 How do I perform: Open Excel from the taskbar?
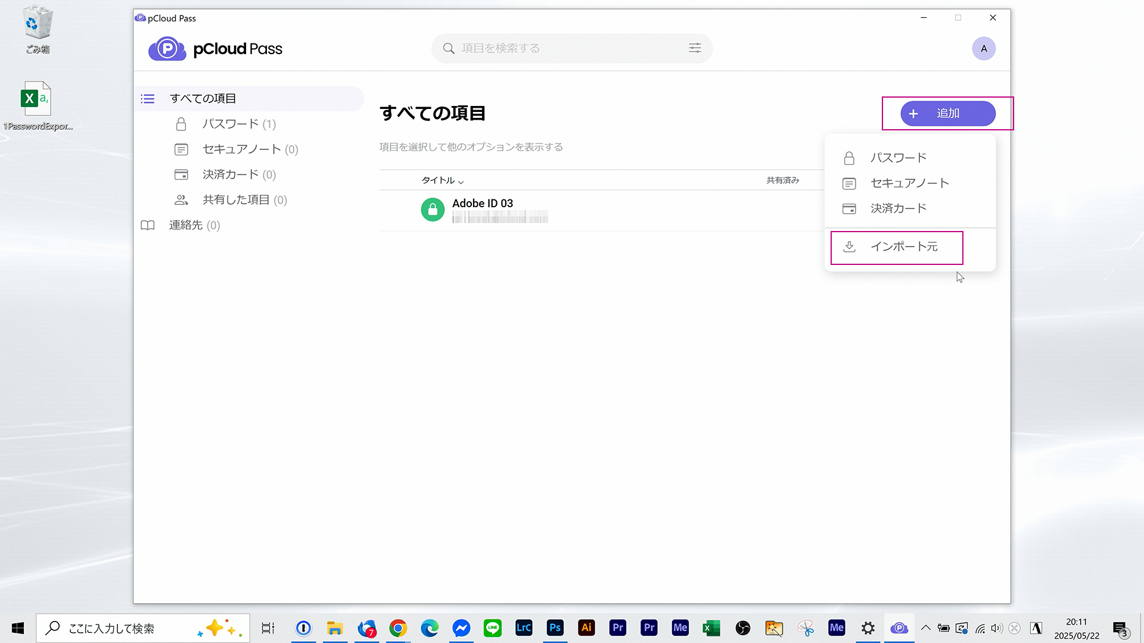pos(711,628)
